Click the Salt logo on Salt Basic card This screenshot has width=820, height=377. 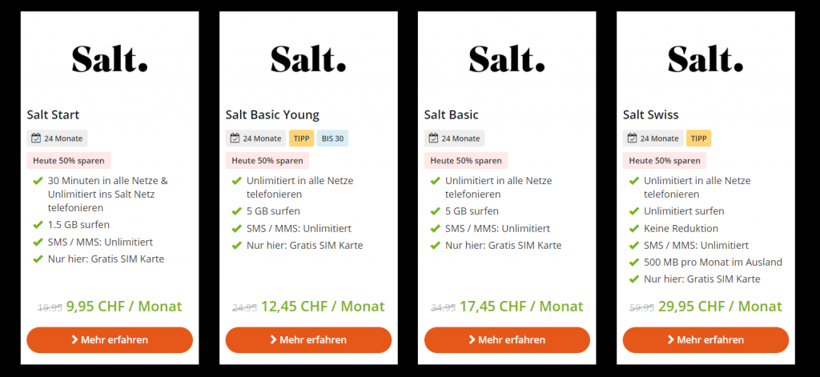[x=507, y=58]
